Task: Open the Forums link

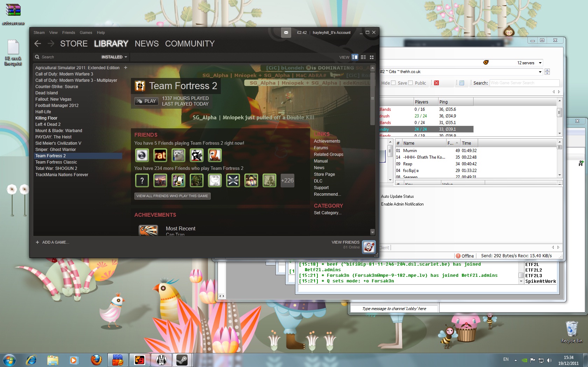Action: 321,148
